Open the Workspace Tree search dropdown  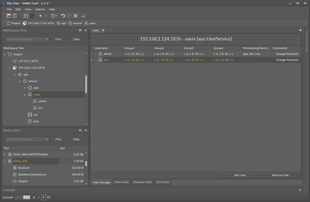tap(47, 39)
